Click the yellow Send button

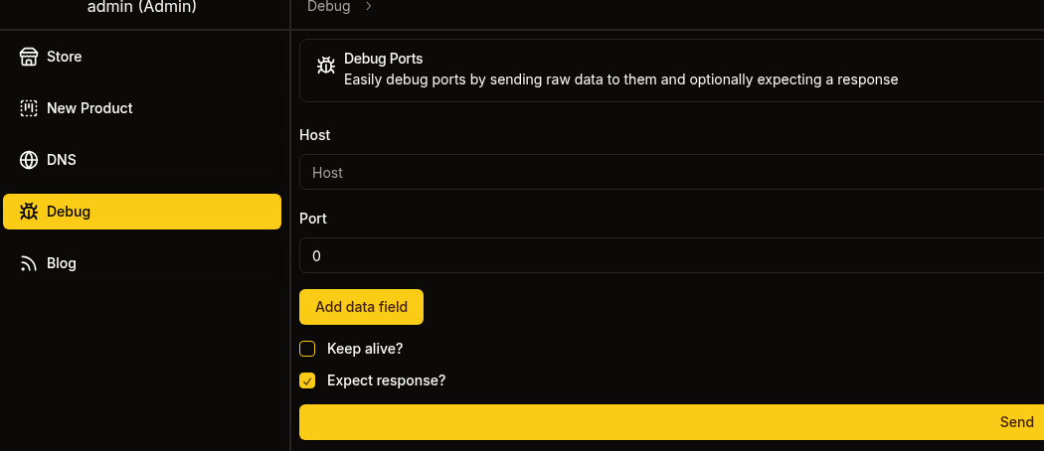(671, 422)
